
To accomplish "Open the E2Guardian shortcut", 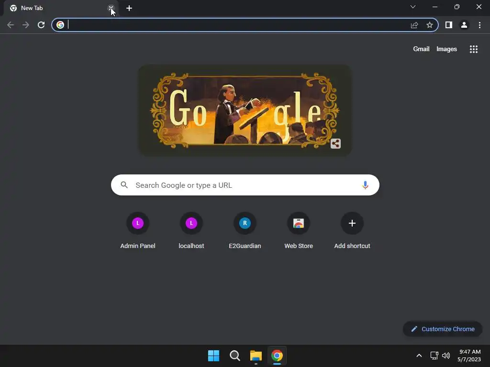I will coord(245,231).
